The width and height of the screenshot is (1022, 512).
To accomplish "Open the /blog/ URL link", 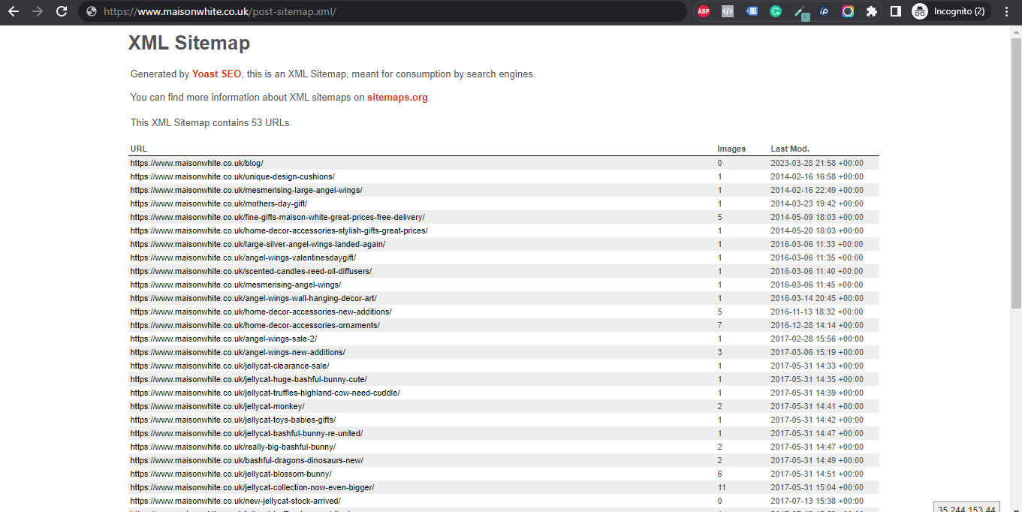I will tap(197, 163).
